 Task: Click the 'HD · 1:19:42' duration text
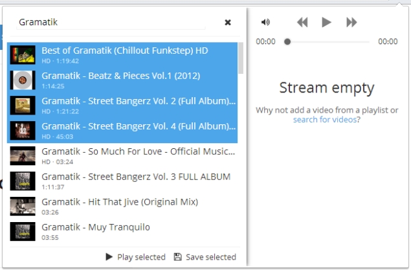pos(60,61)
